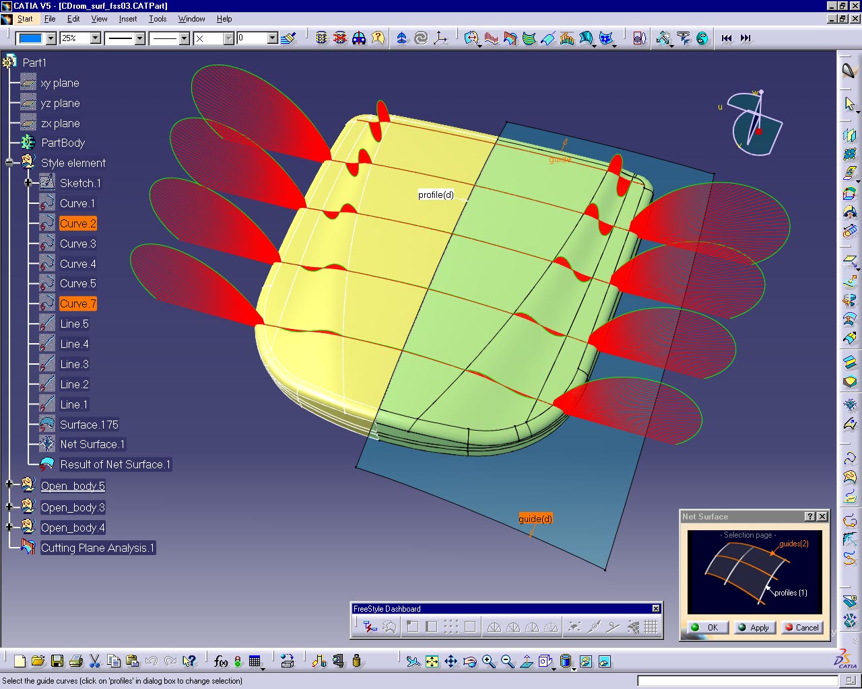Viewport: 862px width, 689px height.
Task: Click the Zoom Out magnifier
Action: pos(507,661)
